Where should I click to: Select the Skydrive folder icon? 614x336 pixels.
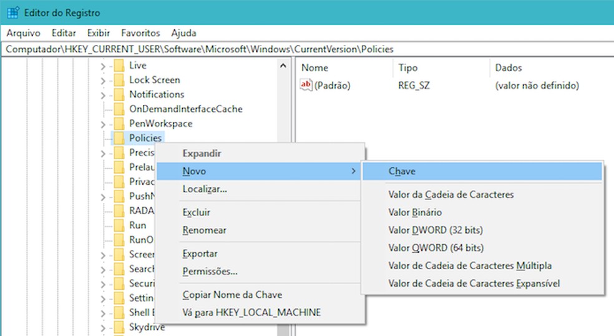point(119,327)
